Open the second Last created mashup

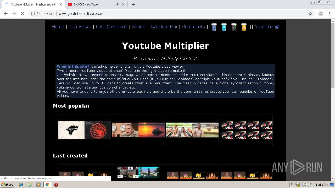pyautogui.click(x=138, y=173)
